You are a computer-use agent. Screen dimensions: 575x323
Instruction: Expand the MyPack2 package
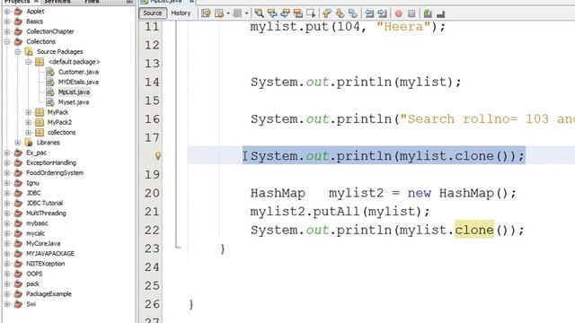point(28,122)
